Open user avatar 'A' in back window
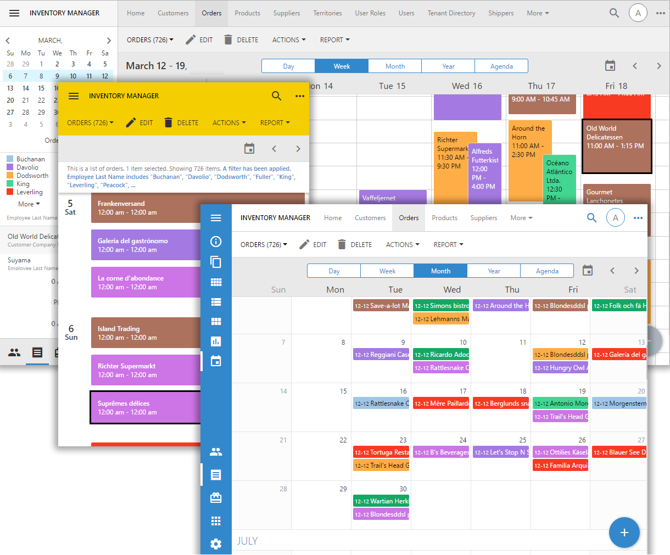The height and width of the screenshot is (555, 670). (638, 13)
